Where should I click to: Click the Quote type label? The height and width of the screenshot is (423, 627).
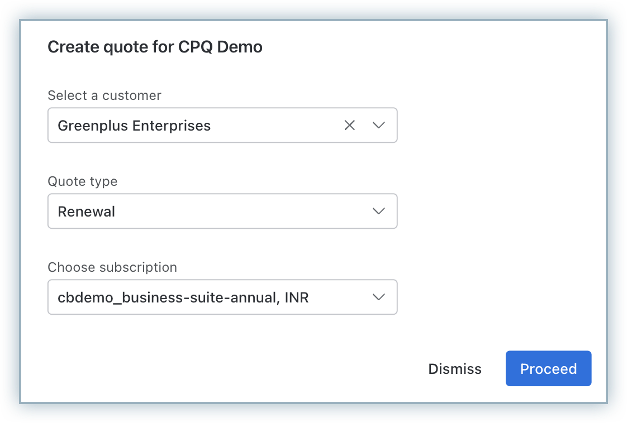tap(83, 181)
